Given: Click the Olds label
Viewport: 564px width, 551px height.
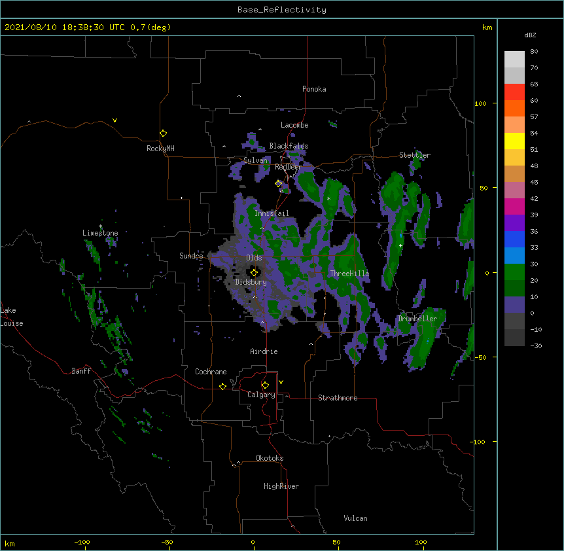Looking at the screenshot, I should click(254, 258).
